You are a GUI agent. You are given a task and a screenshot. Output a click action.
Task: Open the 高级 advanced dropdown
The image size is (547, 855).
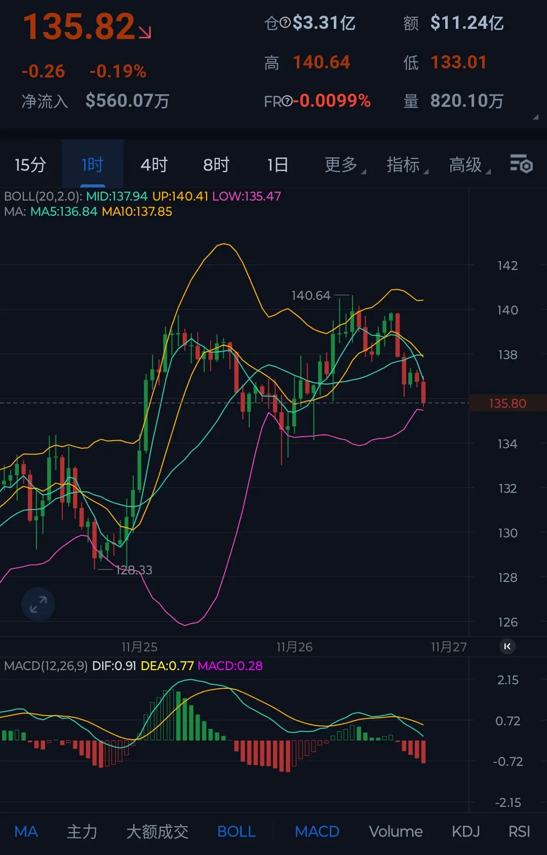(470, 165)
